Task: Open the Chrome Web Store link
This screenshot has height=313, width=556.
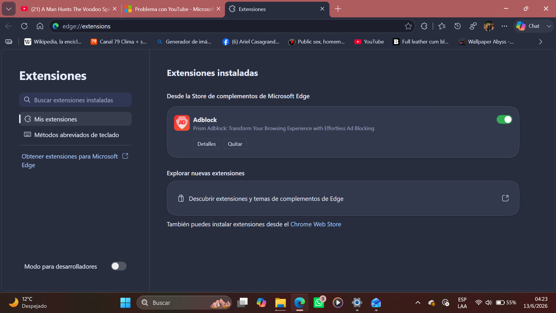Action: coord(316,224)
